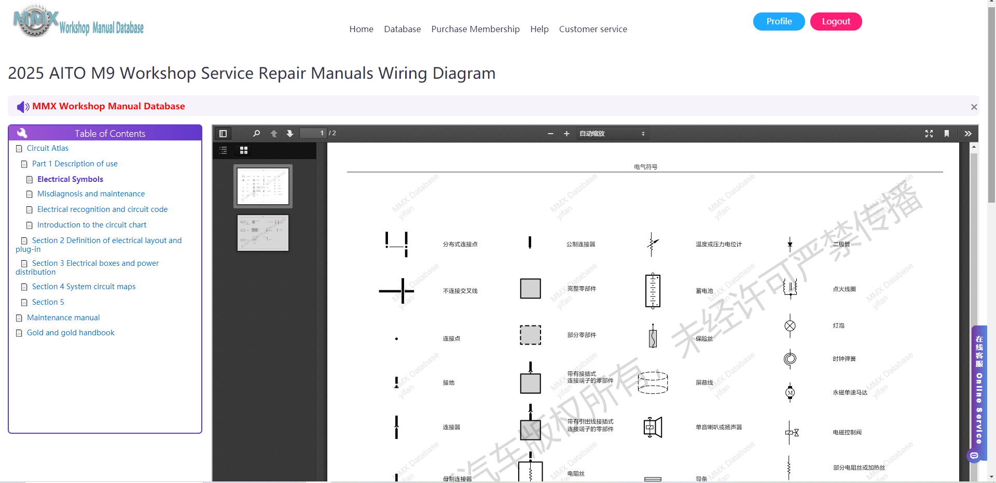Open Circuit Atlas in table of contents
996x483 pixels.
point(48,148)
